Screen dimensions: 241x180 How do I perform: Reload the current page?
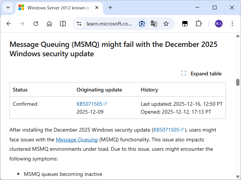point(36,24)
